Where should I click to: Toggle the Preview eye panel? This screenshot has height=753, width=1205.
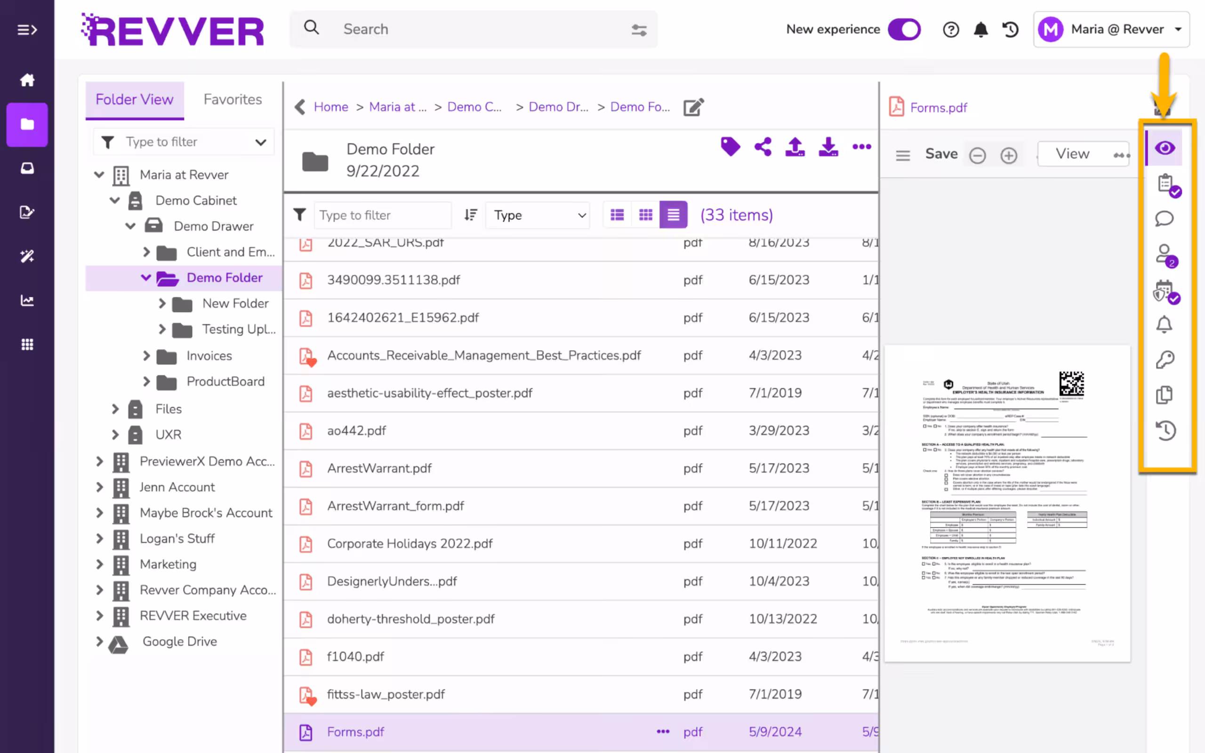(x=1164, y=148)
